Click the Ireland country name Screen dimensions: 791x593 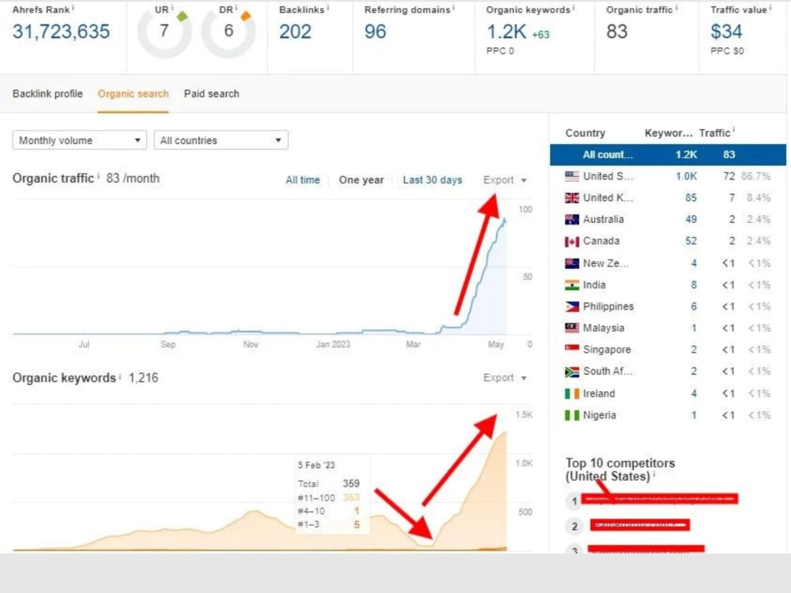tap(599, 393)
